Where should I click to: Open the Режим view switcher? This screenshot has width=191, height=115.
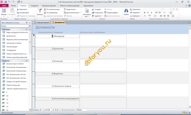[4, 13]
